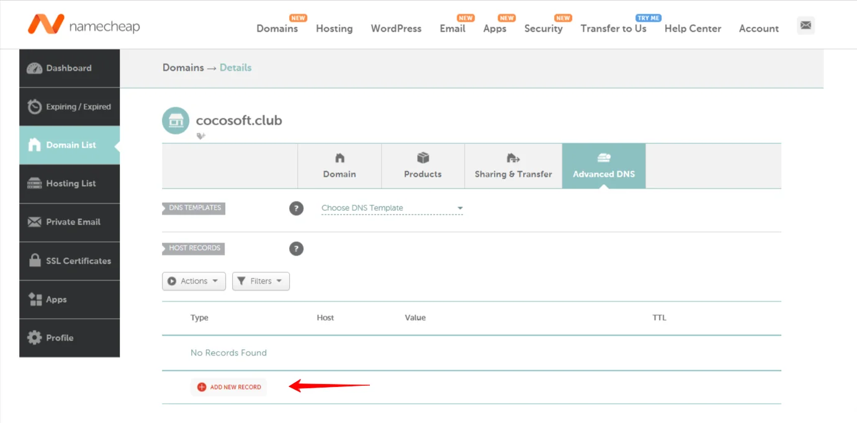This screenshot has height=423, width=857.
Task: Click the small tag icon under cocosoft.club
Action: click(x=200, y=136)
